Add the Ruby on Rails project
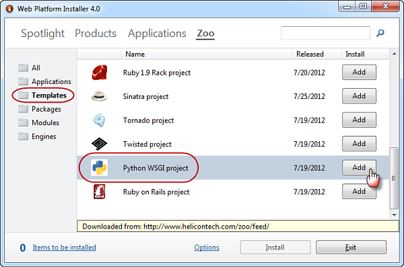Image resolution: width=404 pixels, height=267 pixels. (359, 191)
